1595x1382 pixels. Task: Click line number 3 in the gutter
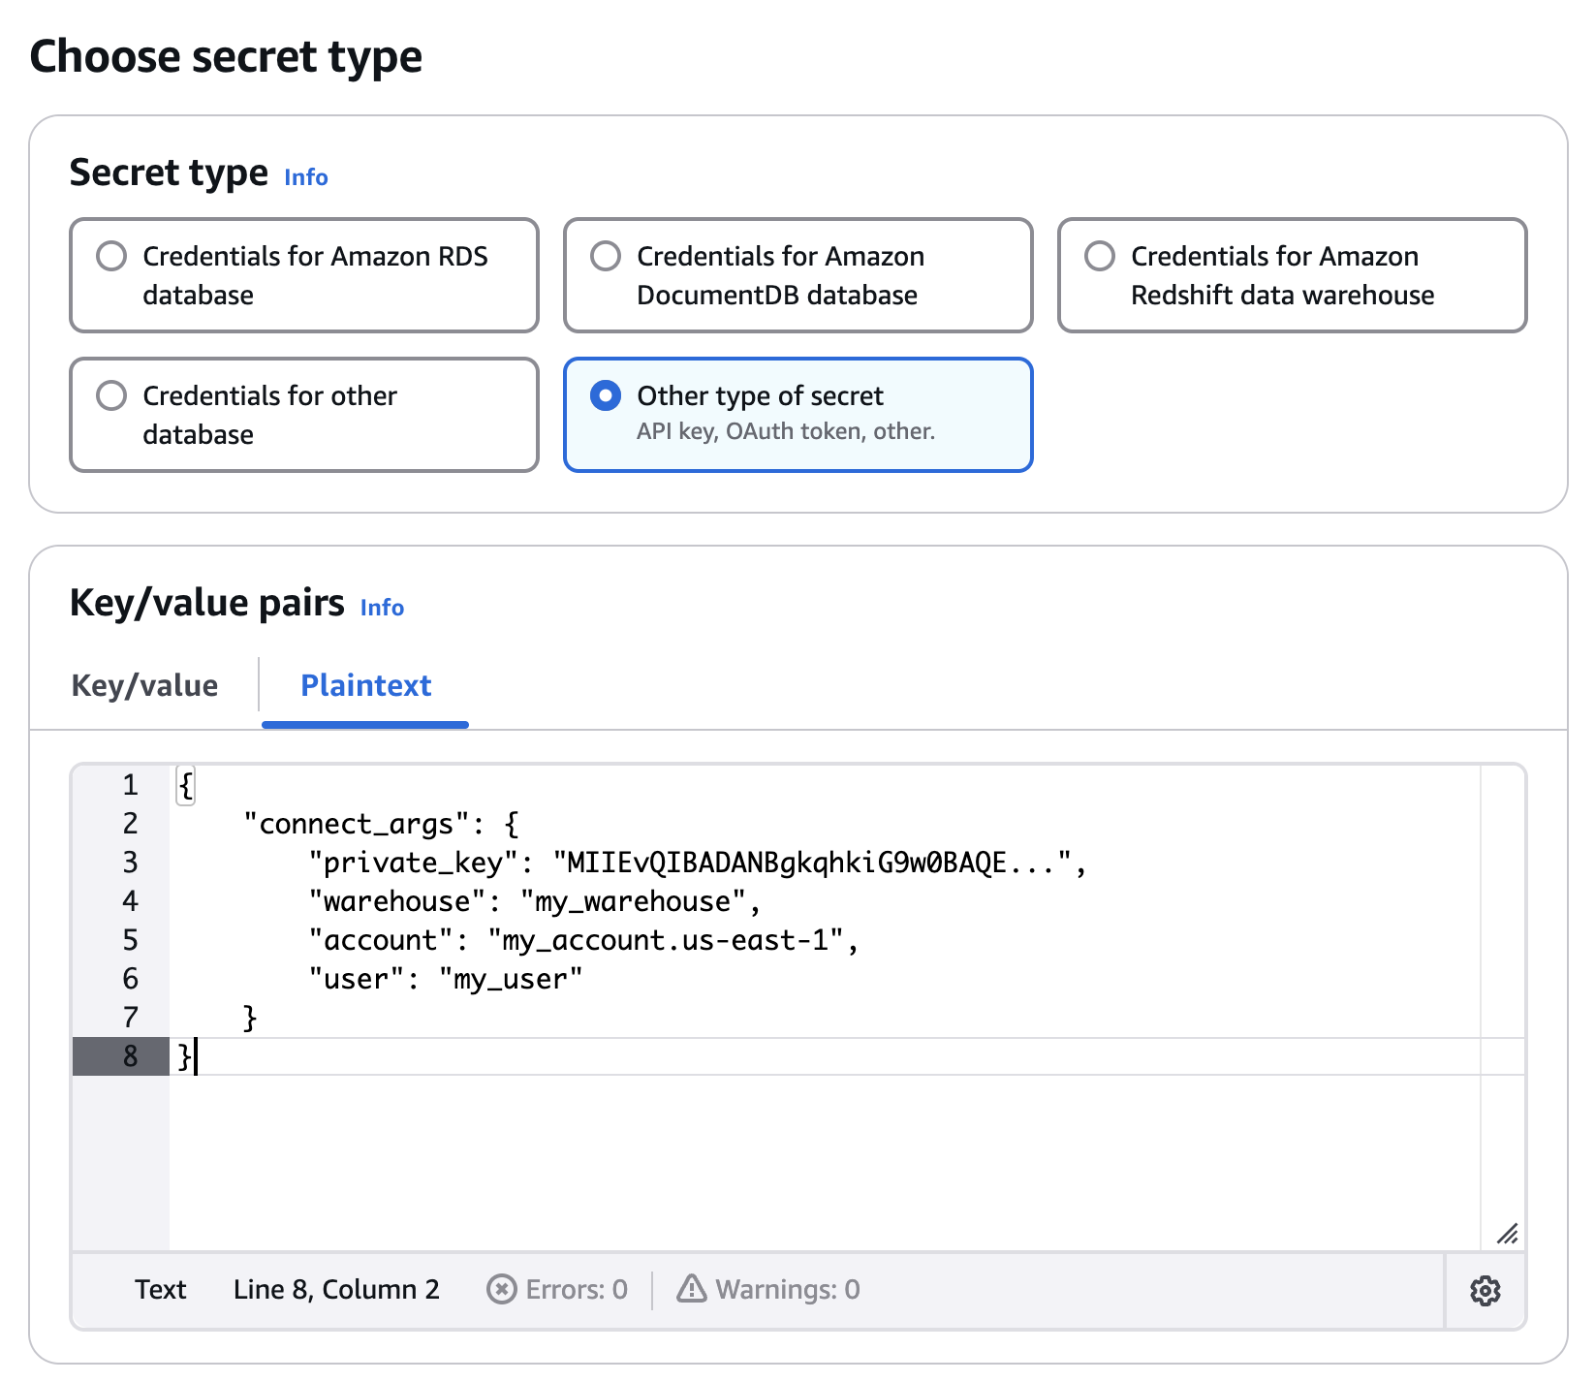point(129,863)
